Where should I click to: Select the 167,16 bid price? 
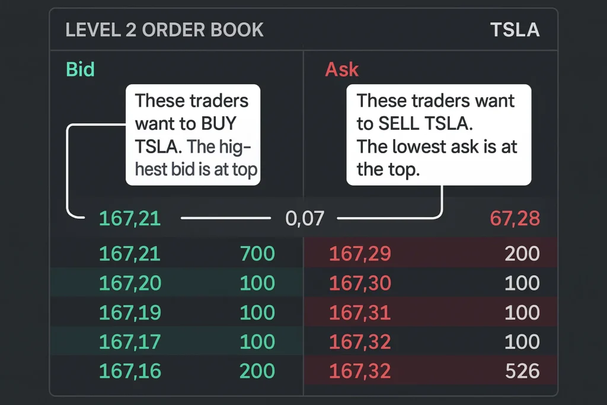pos(130,371)
